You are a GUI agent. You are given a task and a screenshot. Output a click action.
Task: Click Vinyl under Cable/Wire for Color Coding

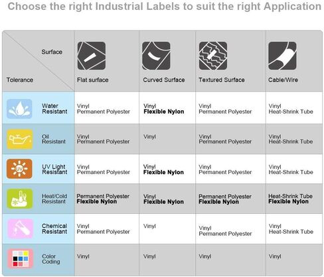coord(275,256)
